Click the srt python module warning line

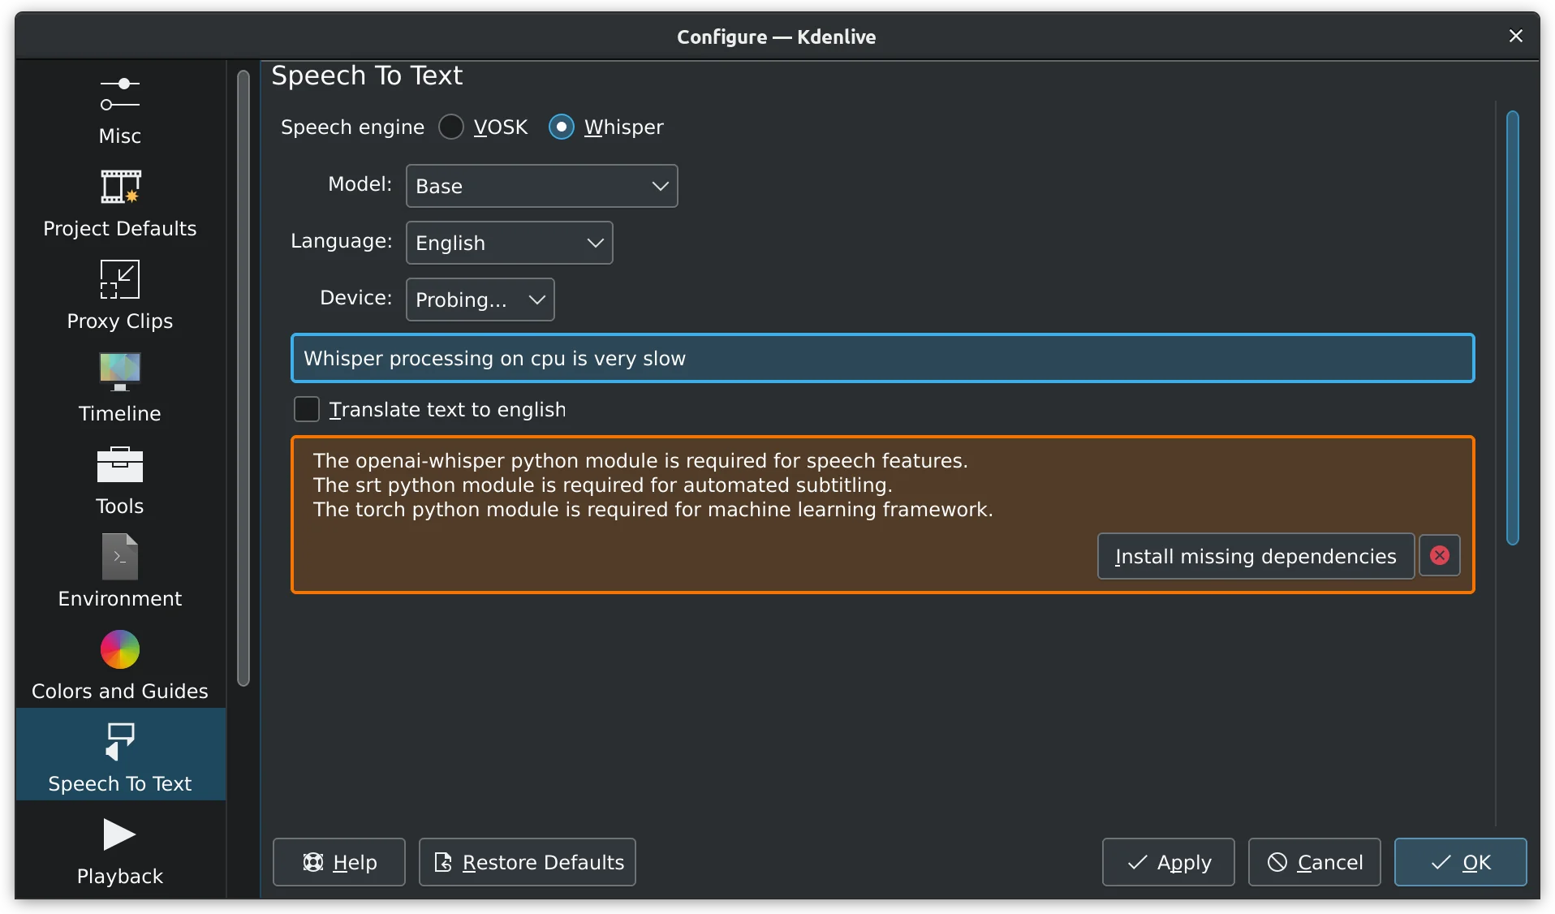[602, 485]
